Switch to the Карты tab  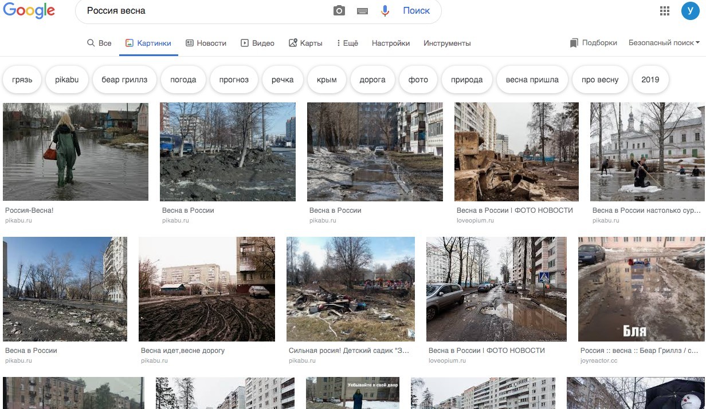click(305, 43)
